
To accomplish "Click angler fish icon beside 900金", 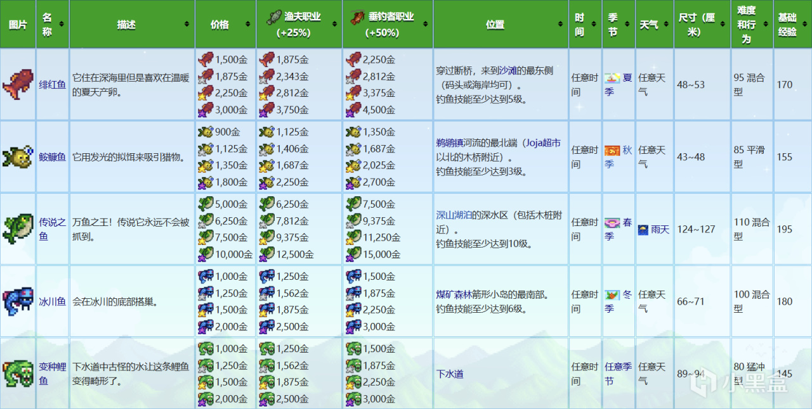I will [206, 132].
